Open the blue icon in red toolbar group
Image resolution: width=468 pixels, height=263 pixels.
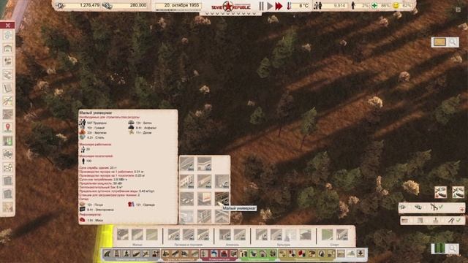[214, 254]
